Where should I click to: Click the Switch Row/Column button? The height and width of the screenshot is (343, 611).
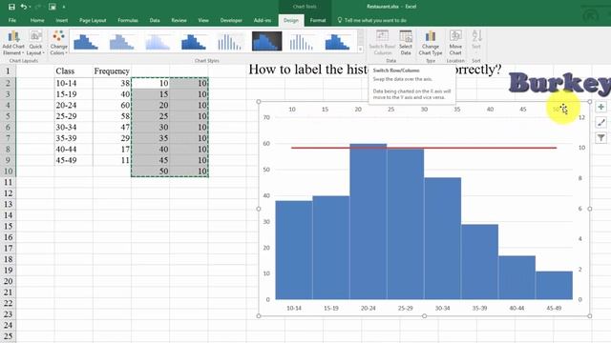[382, 43]
